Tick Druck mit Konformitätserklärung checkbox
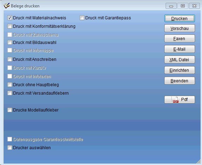Viewport: 202px width, 165px height. pos(10,26)
